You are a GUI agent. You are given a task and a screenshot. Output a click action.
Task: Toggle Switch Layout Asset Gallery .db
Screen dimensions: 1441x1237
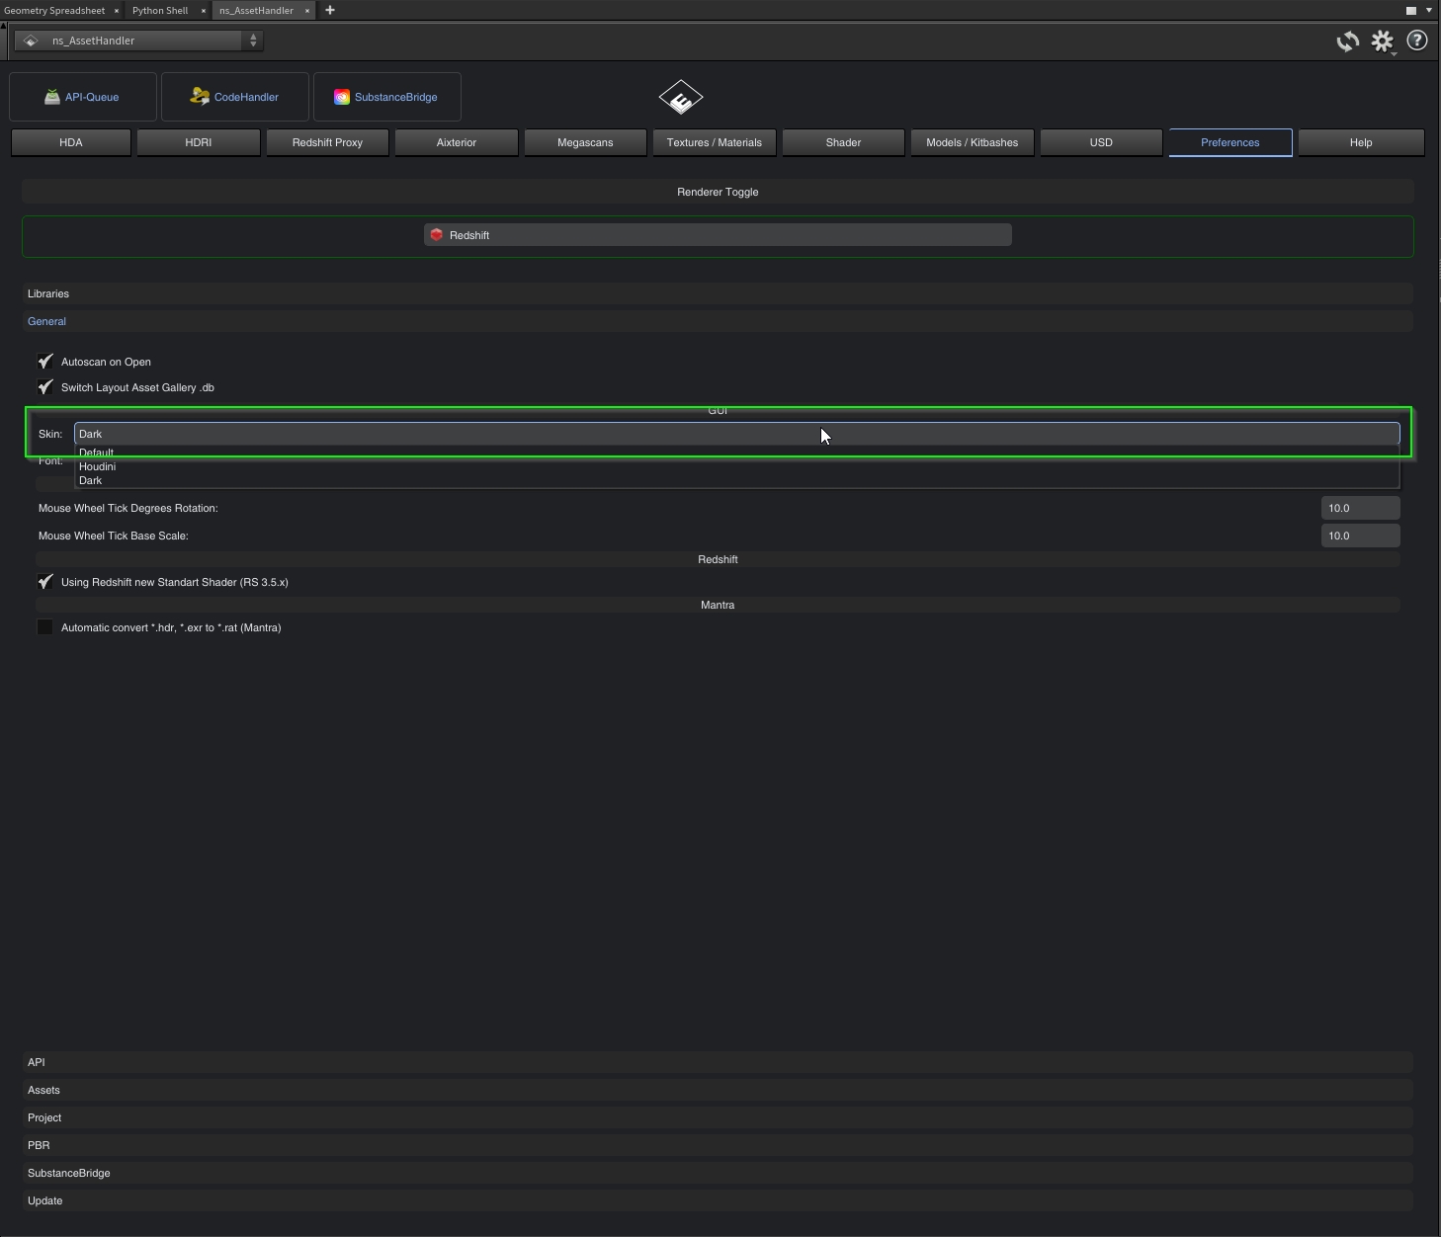[45, 387]
